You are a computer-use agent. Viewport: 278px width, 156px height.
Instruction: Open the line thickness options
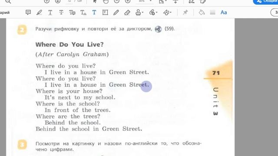click(212, 13)
